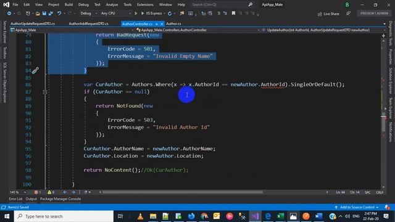Open VLC from the taskbar
Image resolution: width=395 pixels, height=222 pixels.
coord(141,216)
